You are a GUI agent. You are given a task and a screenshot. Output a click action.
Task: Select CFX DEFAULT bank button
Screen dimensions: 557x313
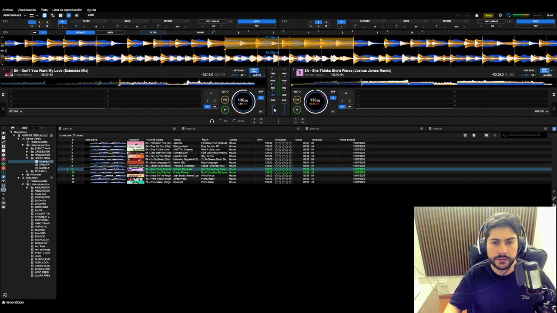[x=81, y=33]
